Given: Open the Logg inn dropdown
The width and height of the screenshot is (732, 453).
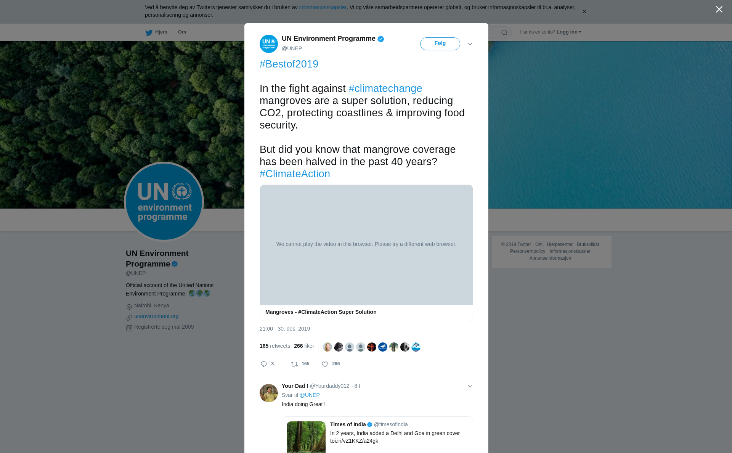Looking at the screenshot, I should pos(569,32).
